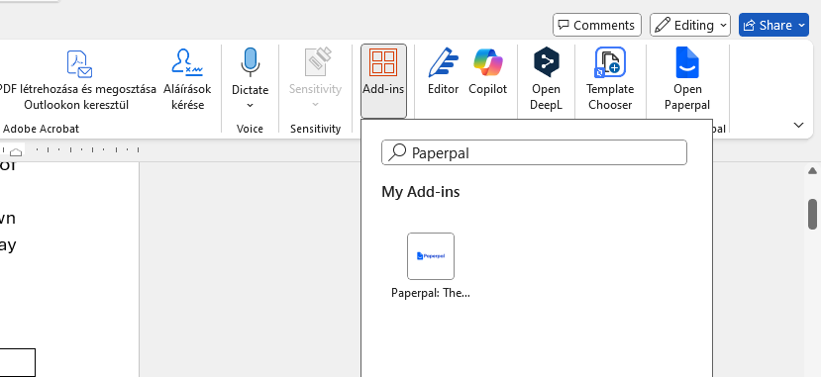Expand the Sensitivity dropdown arrow
Viewport: 821px width, 377px height.
(x=315, y=105)
